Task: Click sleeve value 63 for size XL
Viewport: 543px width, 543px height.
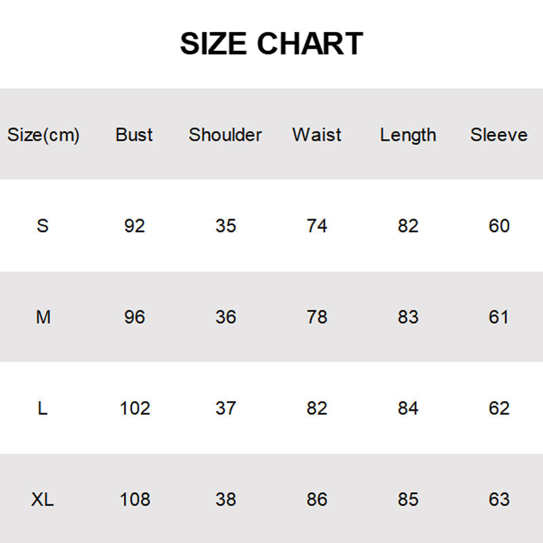Action: pos(499,500)
